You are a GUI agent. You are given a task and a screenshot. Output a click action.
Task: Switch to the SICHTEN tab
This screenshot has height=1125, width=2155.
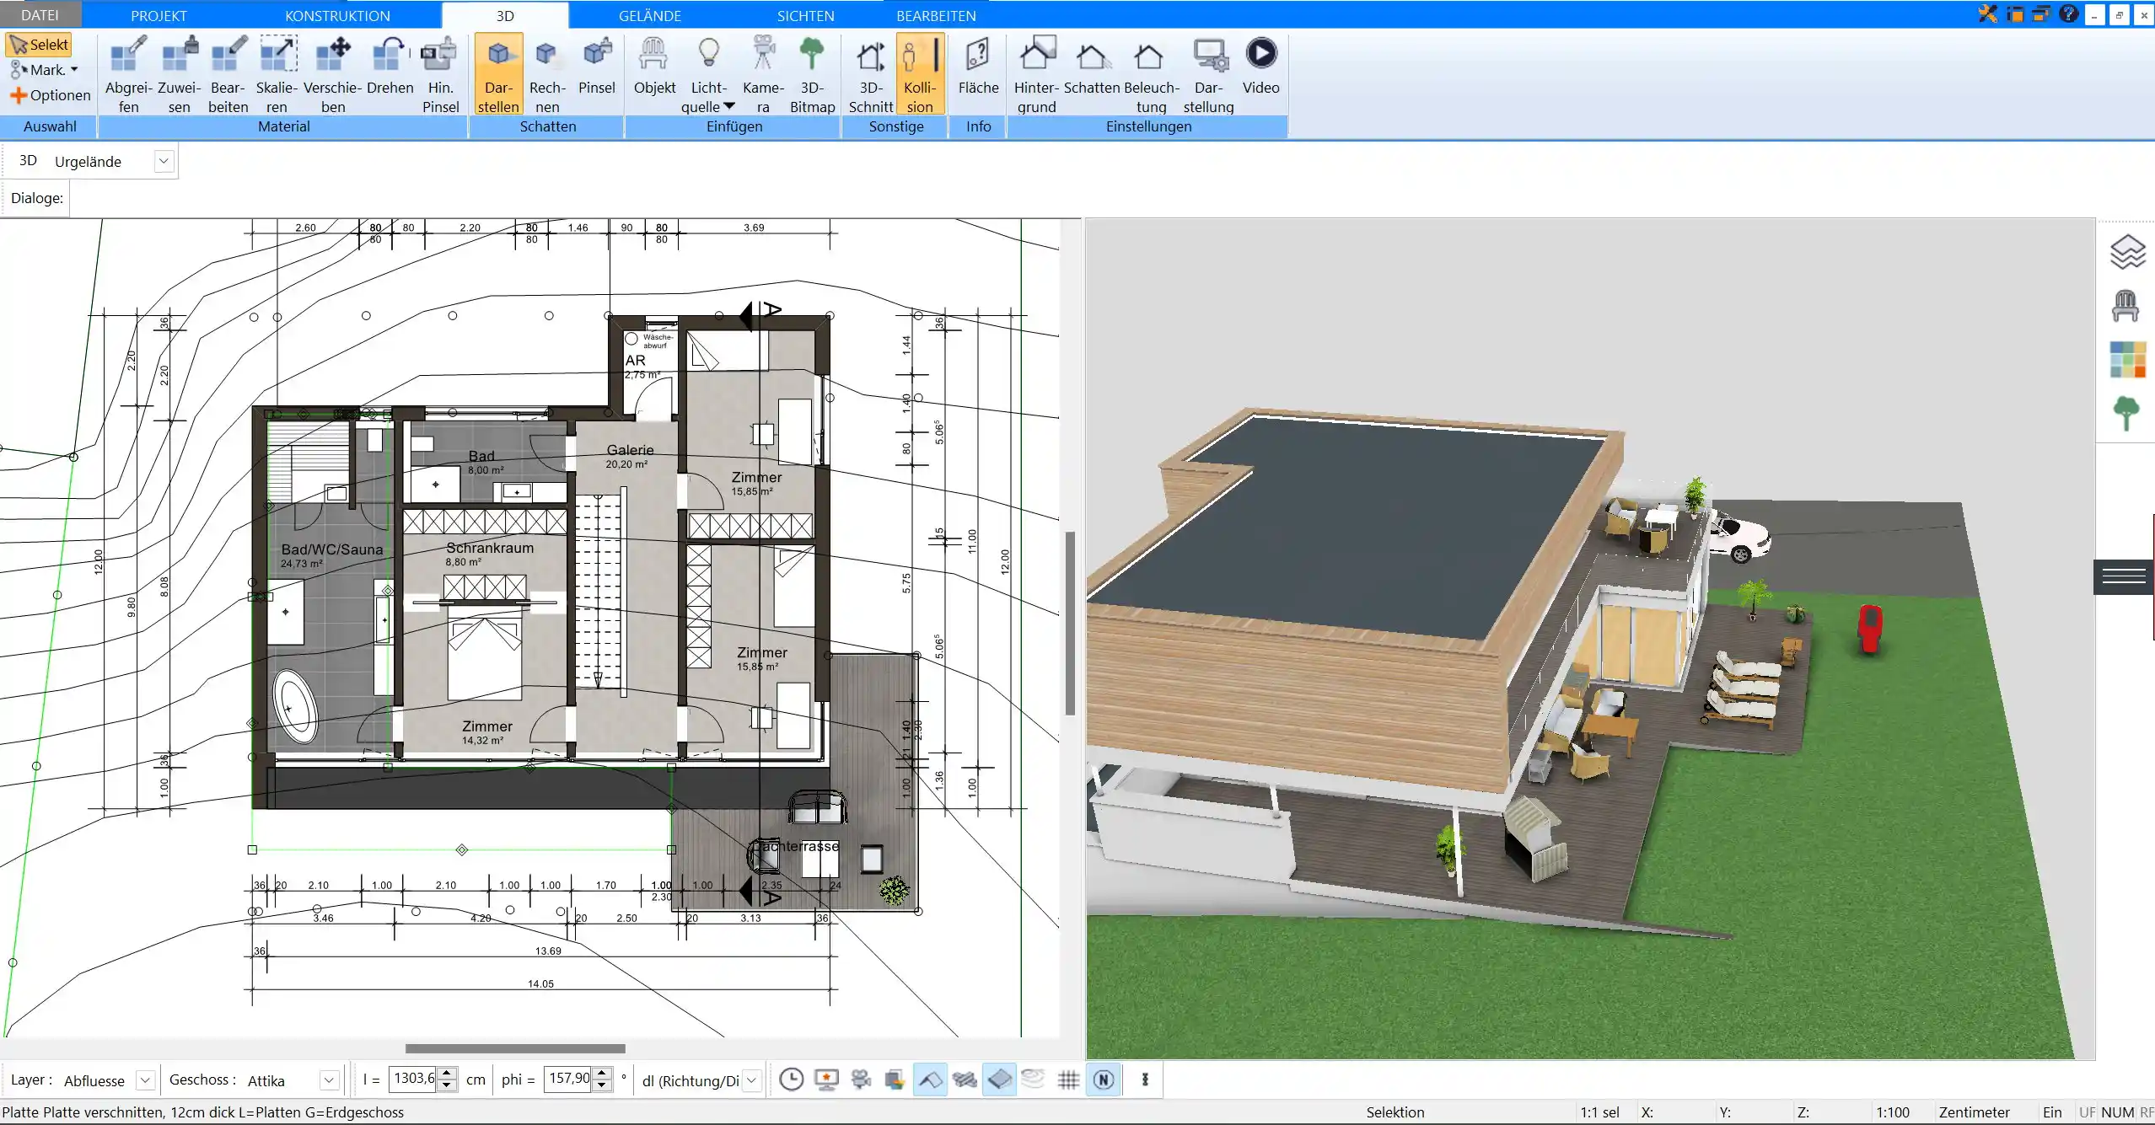click(805, 15)
